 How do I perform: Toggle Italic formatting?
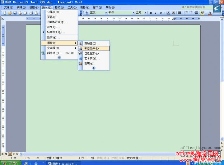point(156,13)
